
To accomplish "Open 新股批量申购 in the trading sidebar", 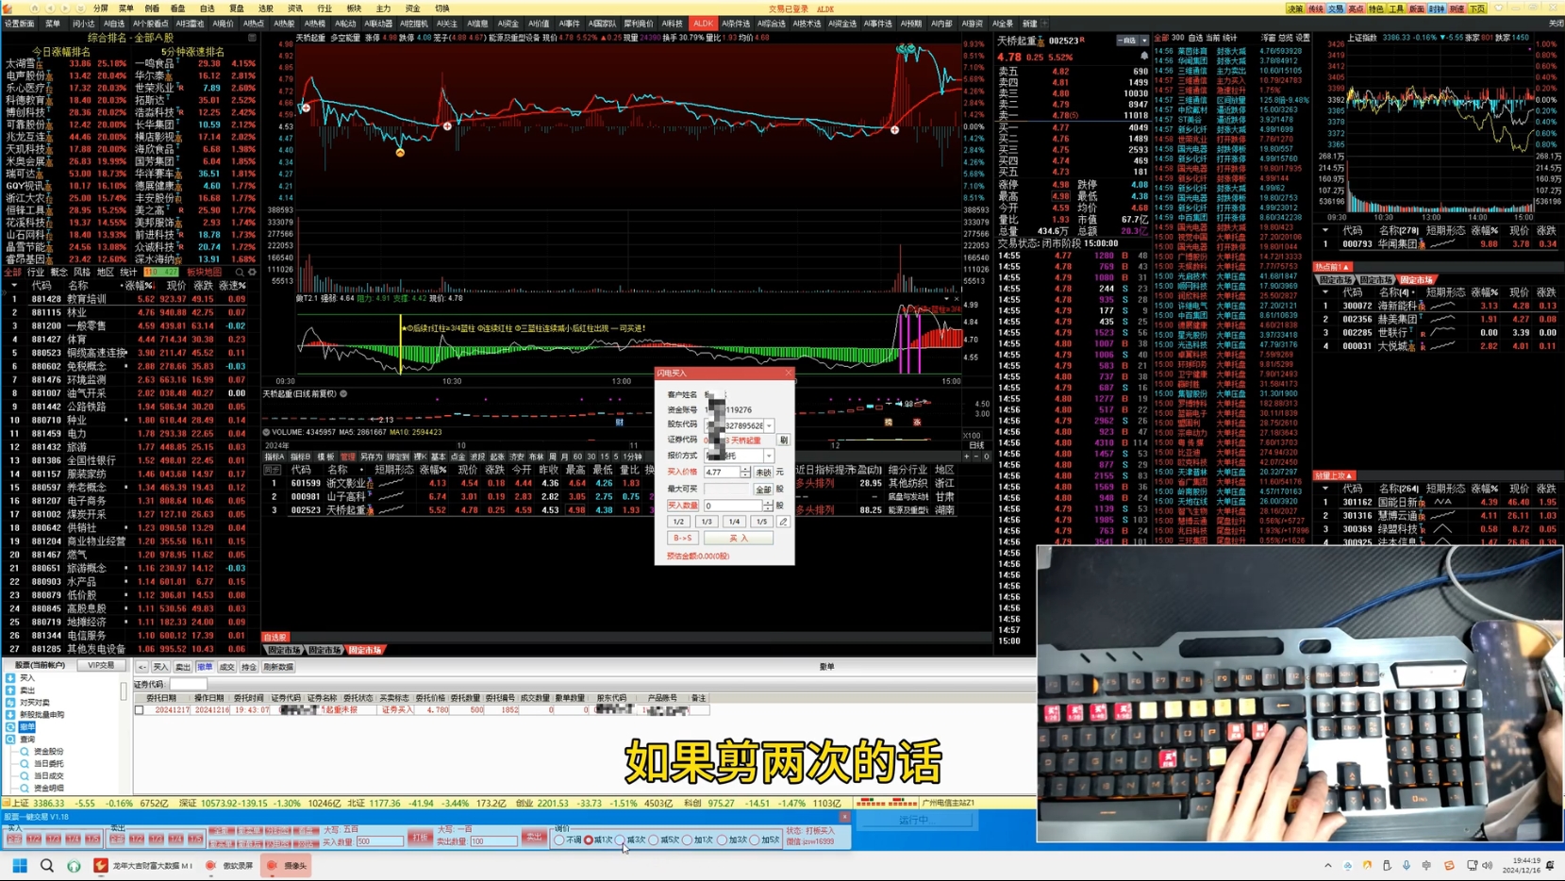I will 42,715.
